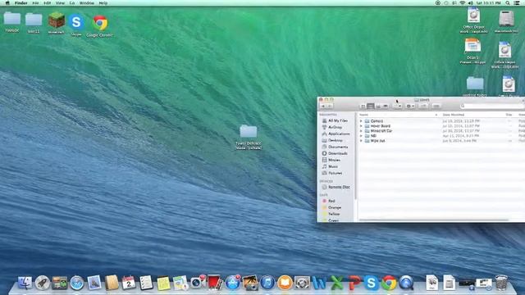The height and width of the screenshot is (295, 525).
Task: Open the Action gear dropdown in Finder
Action: coord(410,106)
